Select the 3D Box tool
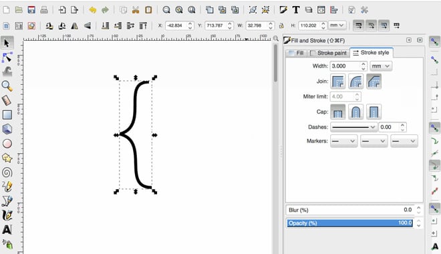This screenshot has width=441, height=254. (x=7, y=129)
